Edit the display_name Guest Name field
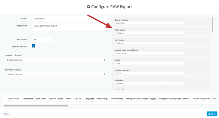Screen dimensions: 219x118 pyautogui.click(x=149, y=23)
